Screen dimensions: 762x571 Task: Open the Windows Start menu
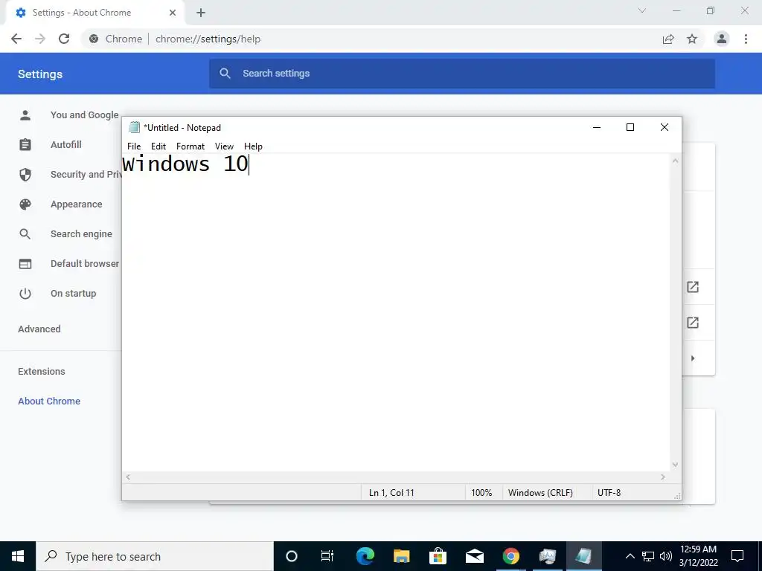click(18, 556)
